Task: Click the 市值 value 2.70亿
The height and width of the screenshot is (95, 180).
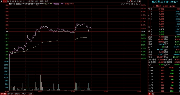Action: 161,54
